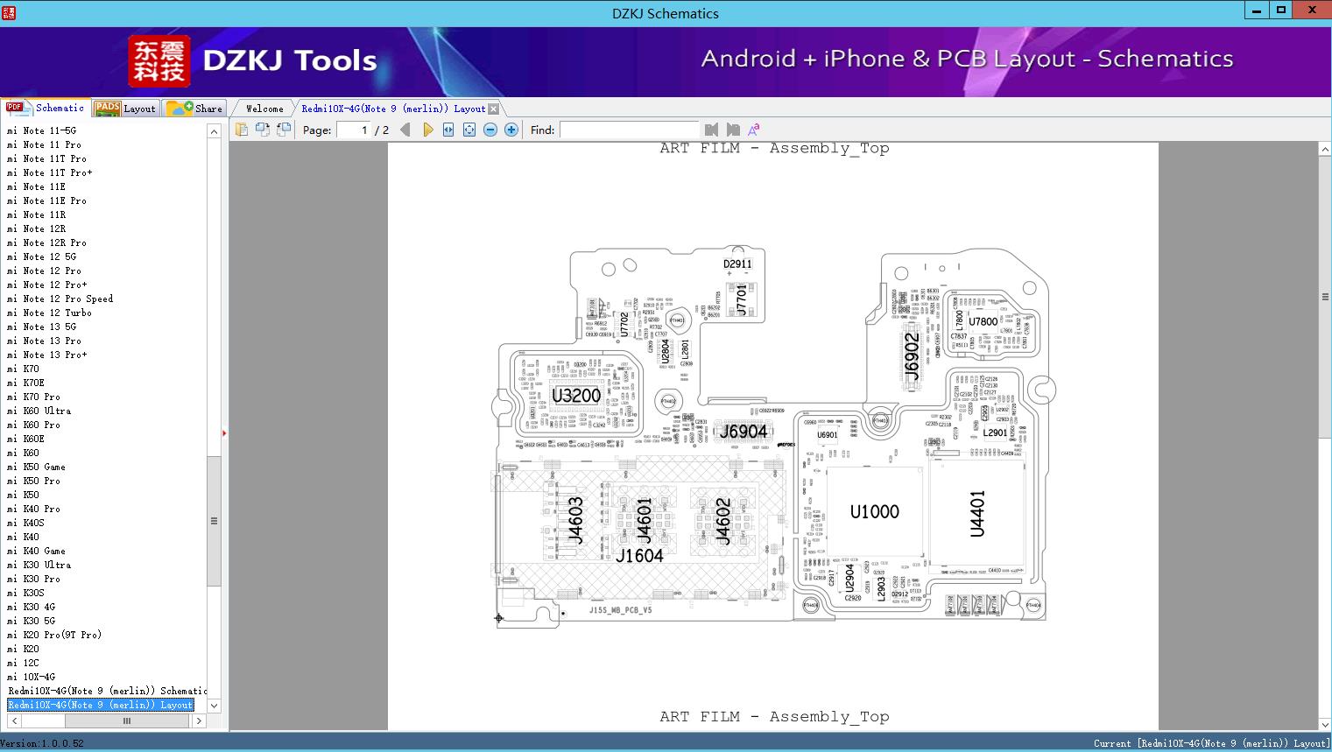
Task: Select 'mi K70 Pro' in the list
Action: (x=33, y=397)
